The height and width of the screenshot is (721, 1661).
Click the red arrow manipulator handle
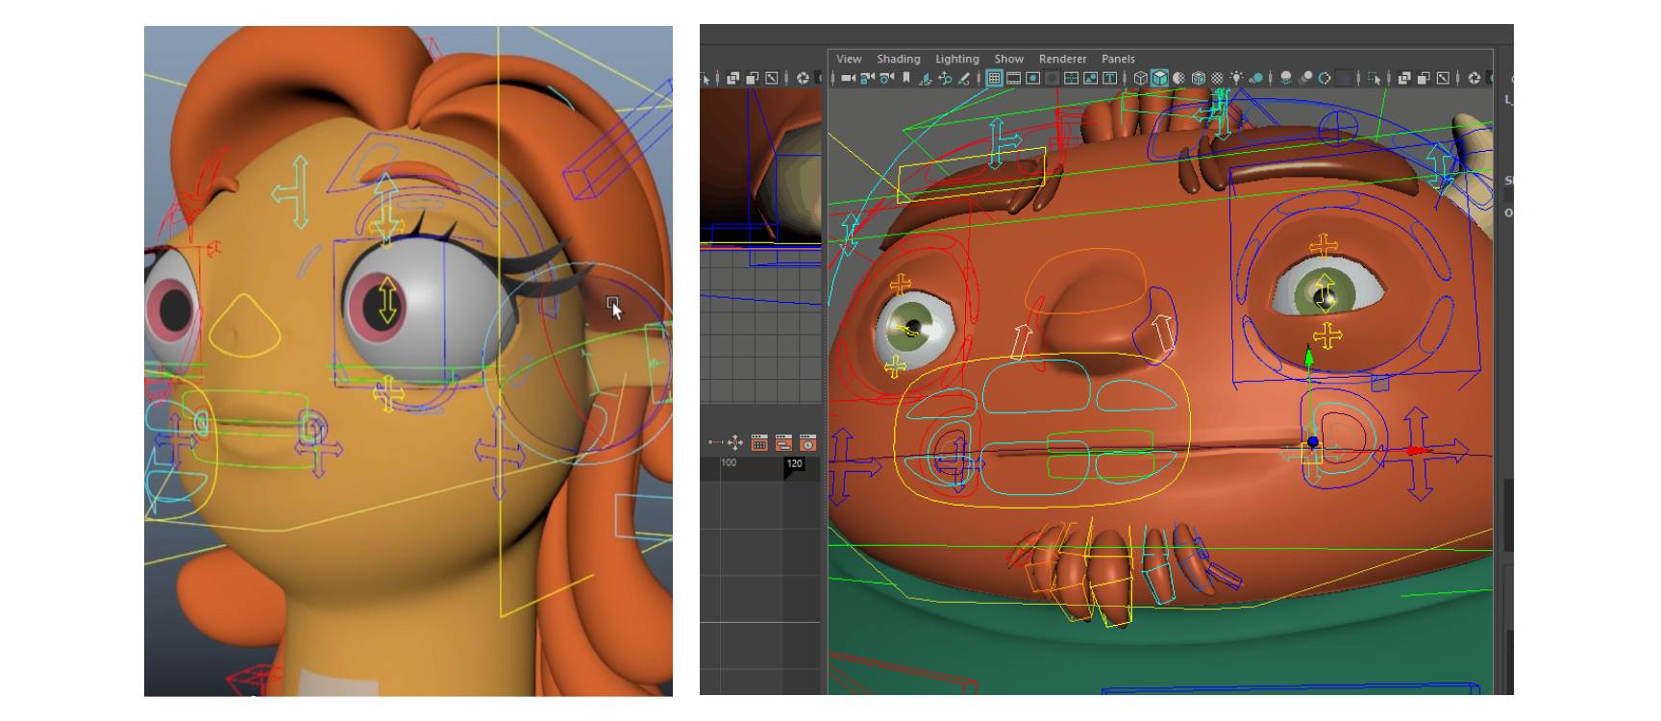(x=1418, y=450)
